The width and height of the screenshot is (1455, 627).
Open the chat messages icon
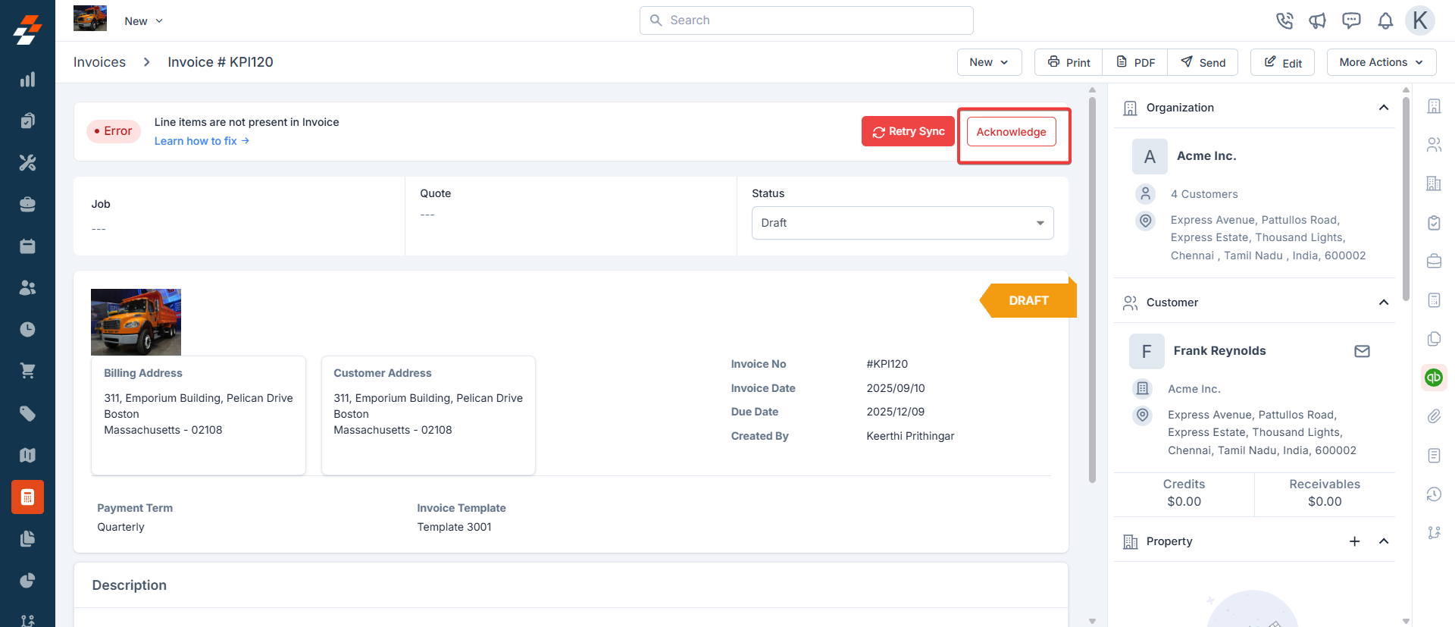point(1351,20)
